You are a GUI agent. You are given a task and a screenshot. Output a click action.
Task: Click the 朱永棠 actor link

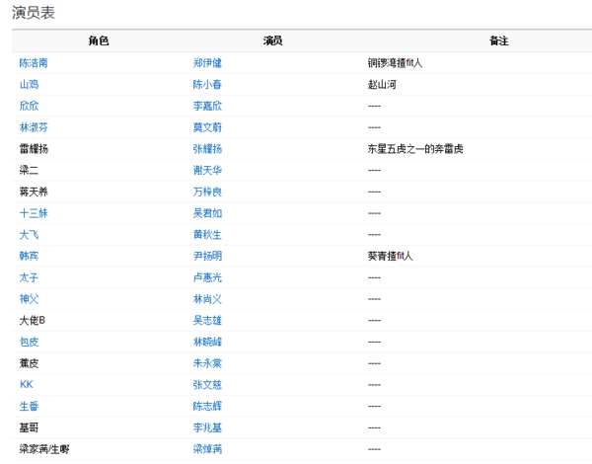tap(207, 363)
